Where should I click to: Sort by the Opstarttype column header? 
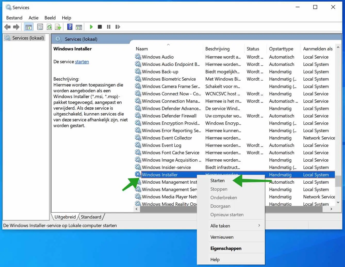coord(284,49)
